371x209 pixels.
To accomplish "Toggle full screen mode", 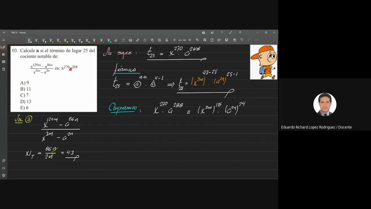I will 231,33.
